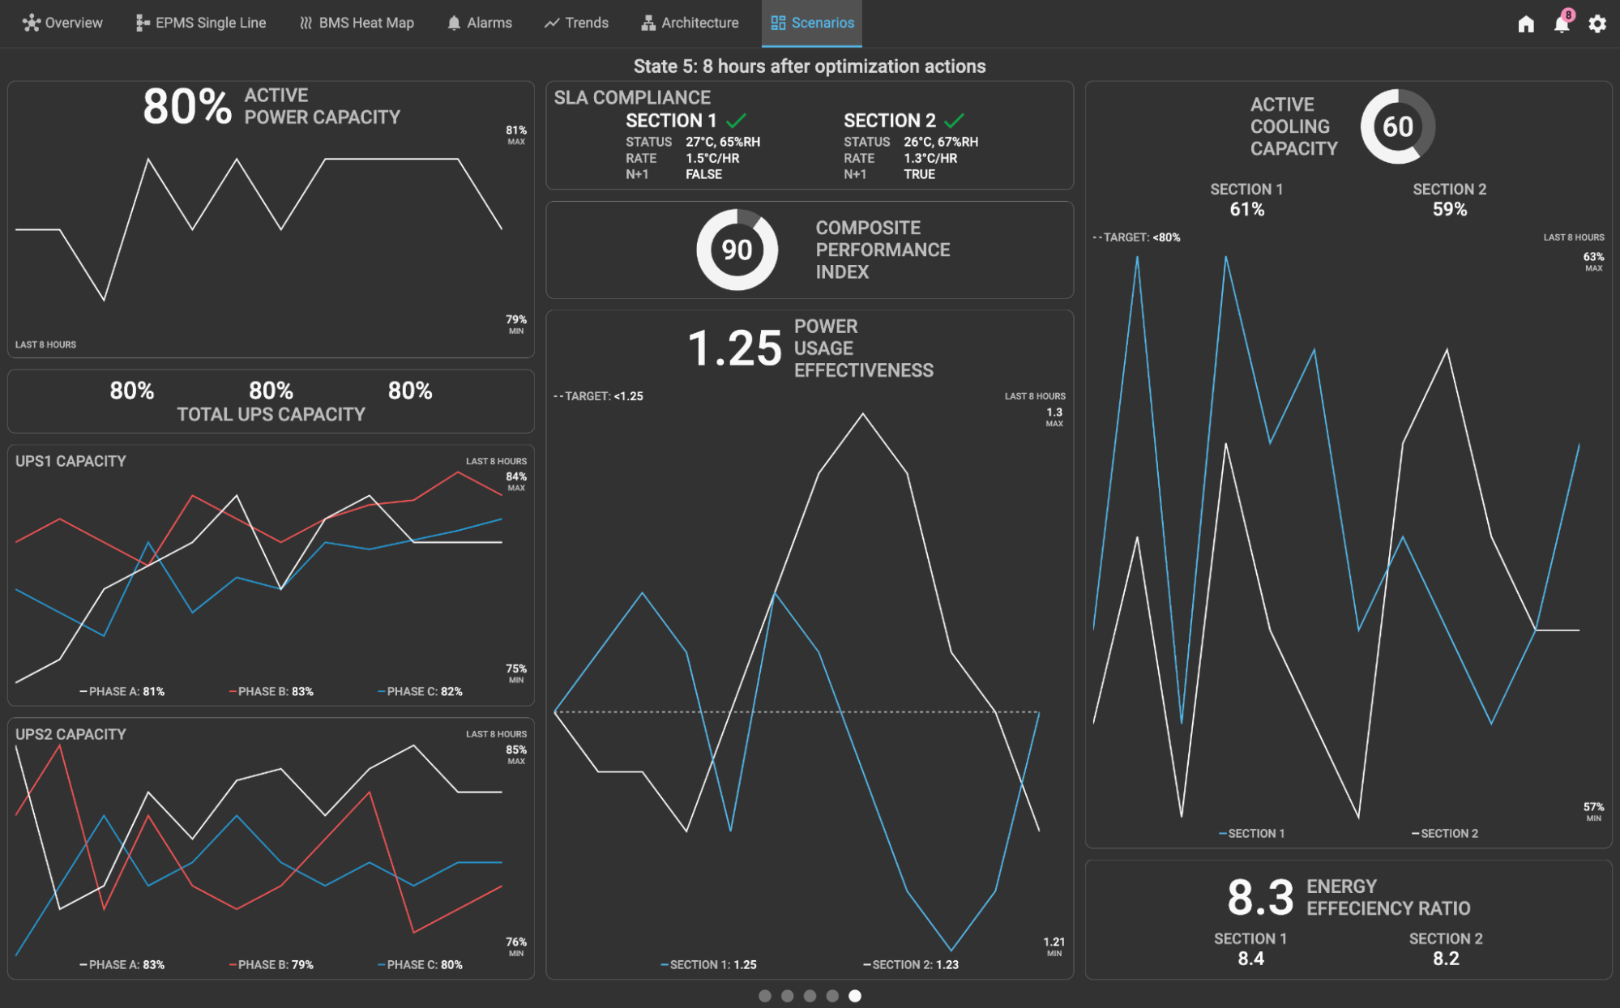Click PUE legend Section 2: 1.23
The width and height of the screenshot is (1620, 1008).
(911, 964)
